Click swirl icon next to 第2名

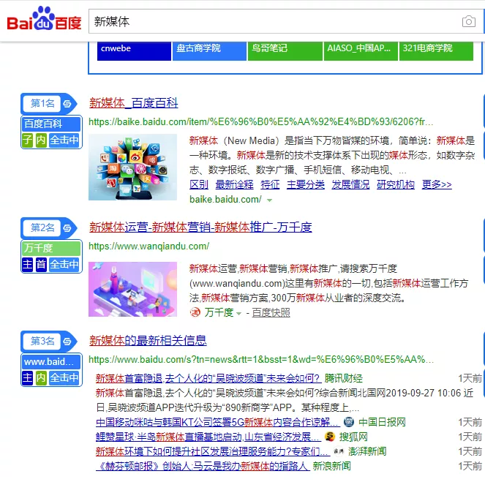67,228
